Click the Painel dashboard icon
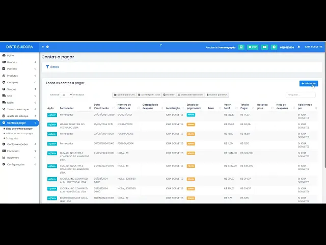This screenshot has height=245, width=326. [x=4, y=56]
